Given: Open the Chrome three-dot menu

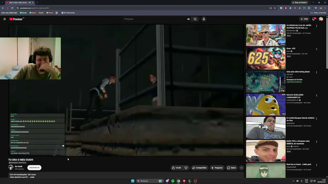Looking at the screenshot, I should 325,8.
